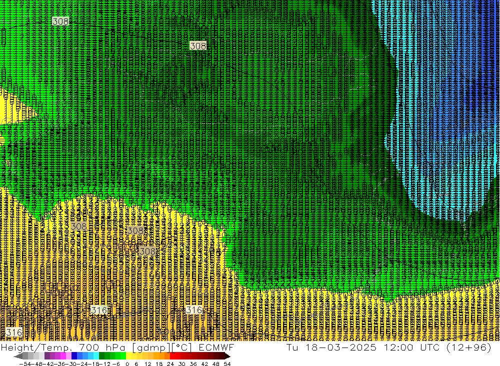Viewport: 500px width, 366px height.
Task: Click the '[°C]' unit label
Action: [182, 348]
